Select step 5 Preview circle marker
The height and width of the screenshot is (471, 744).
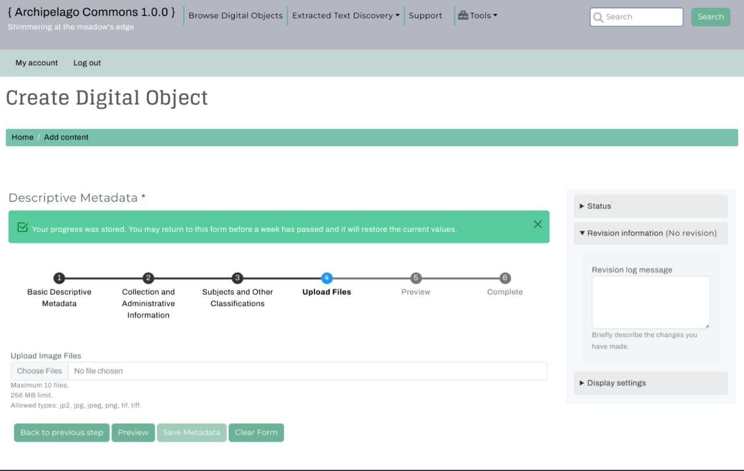click(416, 278)
